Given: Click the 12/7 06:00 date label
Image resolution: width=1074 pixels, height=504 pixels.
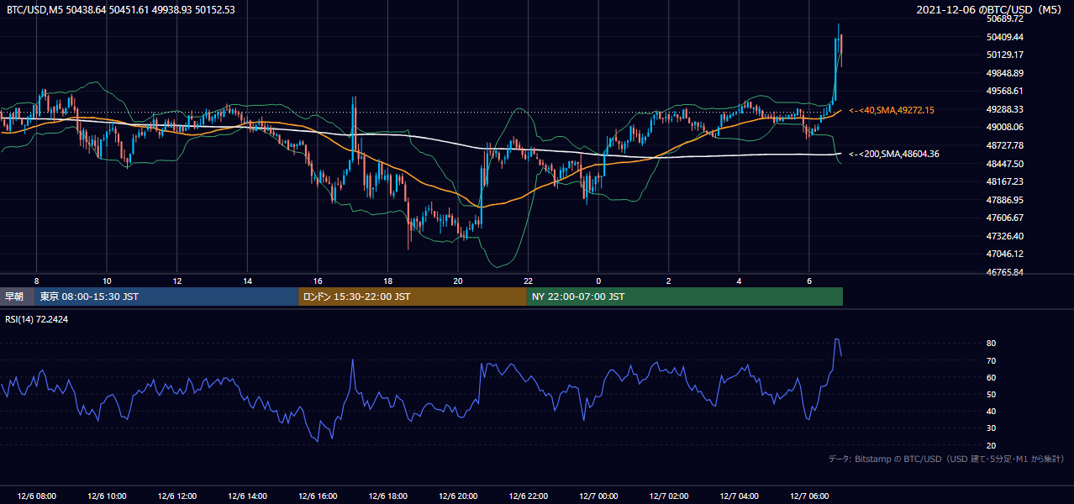Looking at the screenshot, I should click(809, 496).
